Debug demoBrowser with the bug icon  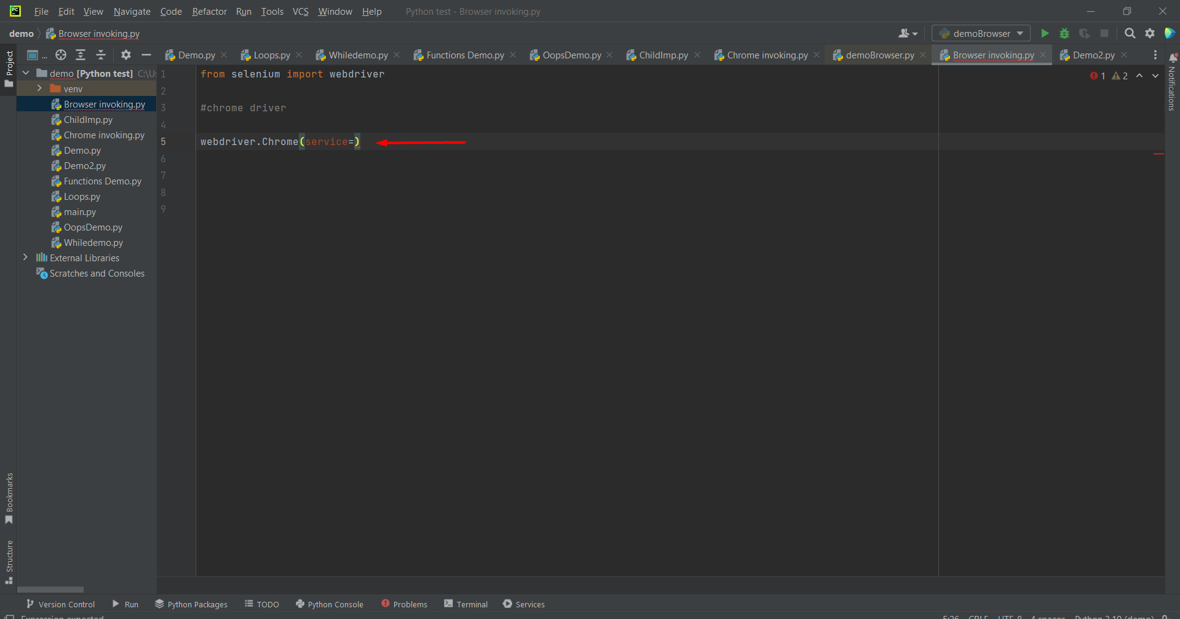[x=1064, y=33]
